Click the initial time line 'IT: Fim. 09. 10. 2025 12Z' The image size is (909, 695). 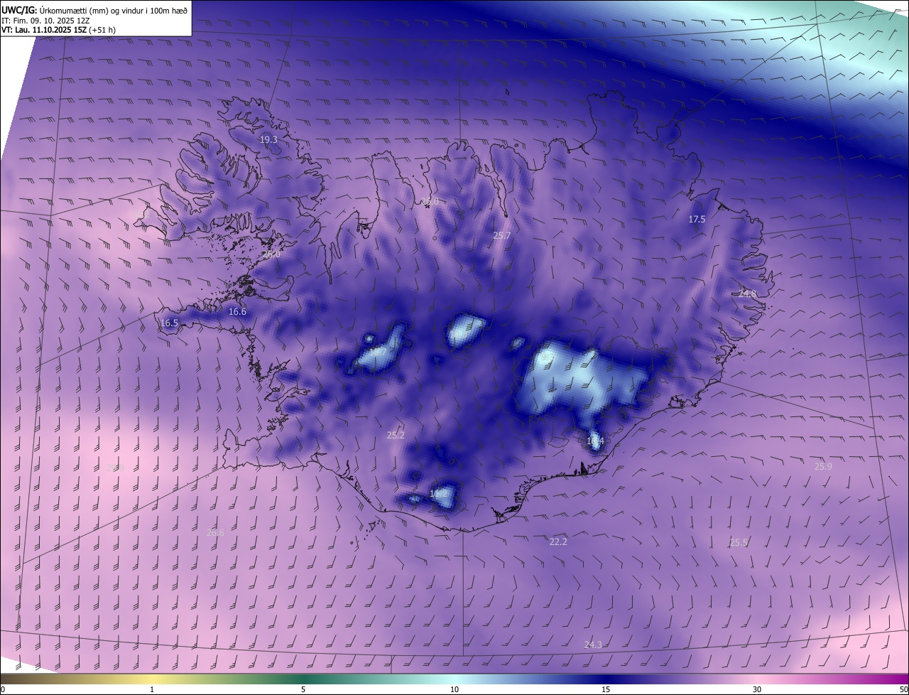click(45, 21)
